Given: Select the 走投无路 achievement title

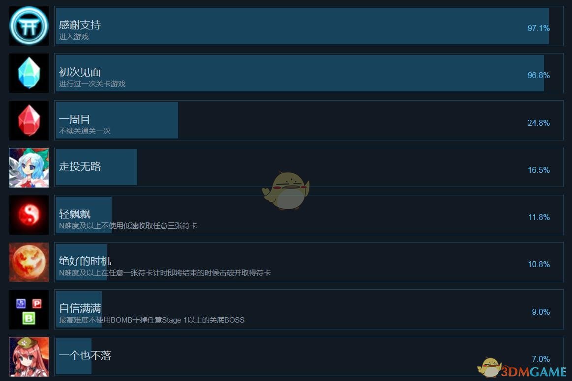Looking at the screenshot, I should [x=80, y=166].
